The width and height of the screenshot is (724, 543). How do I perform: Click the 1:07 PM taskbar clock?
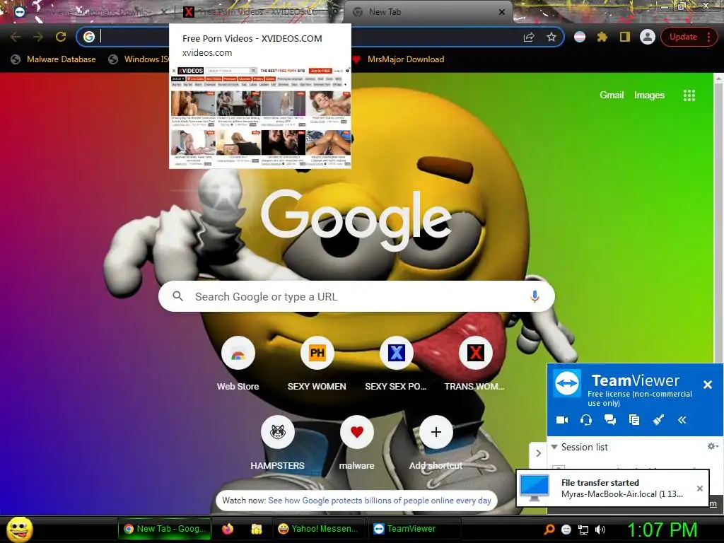coord(662,530)
